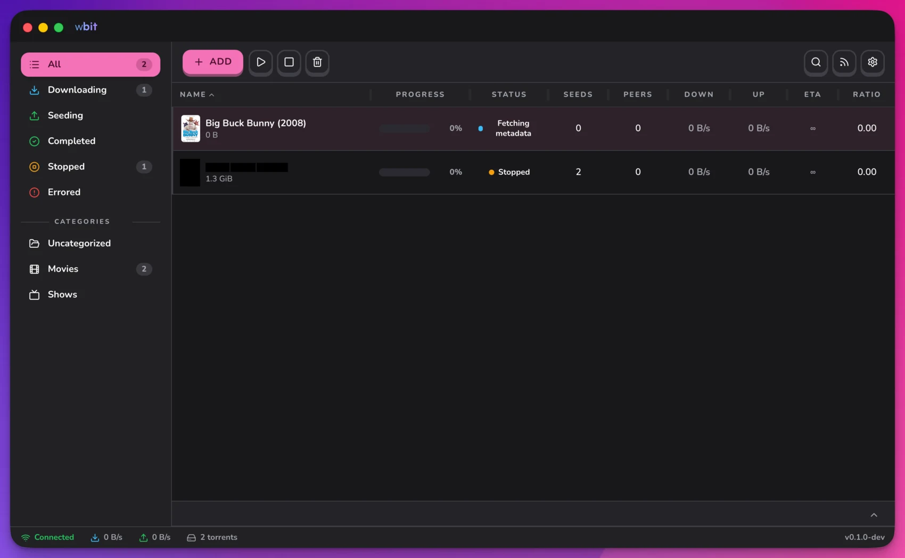Open Shows category
The width and height of the screenshot is (905, 558).
[x=90, y=294]
